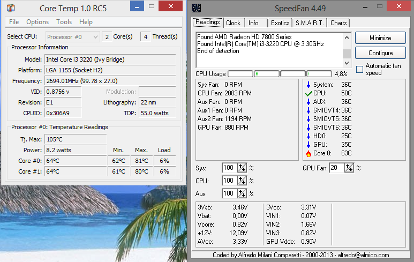Click the fourth CPU Usage bar

[x=319, y=74]
